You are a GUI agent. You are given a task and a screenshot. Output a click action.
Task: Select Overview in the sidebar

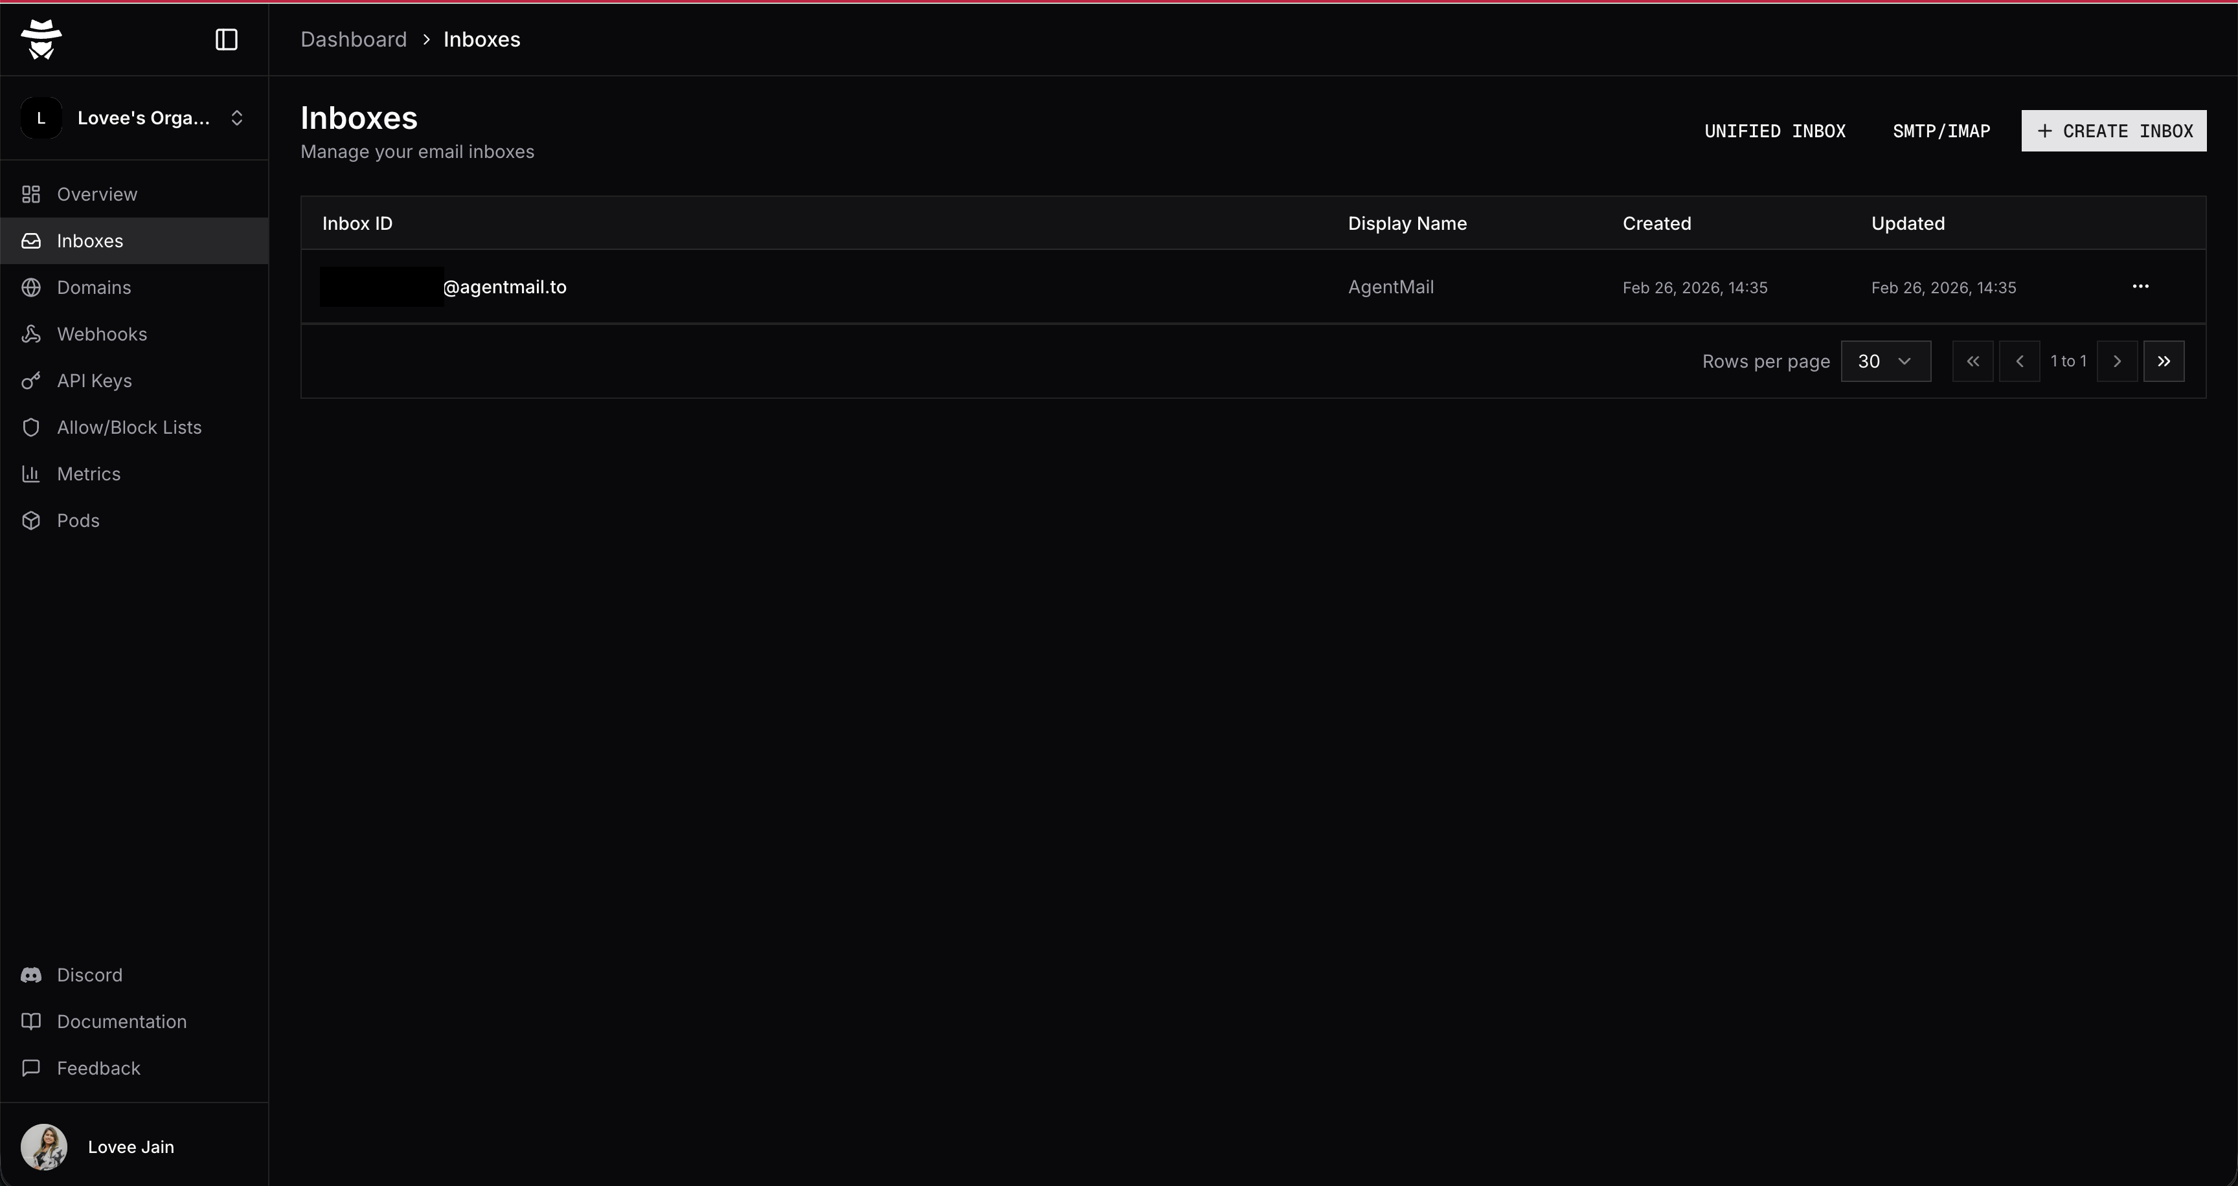96,194
